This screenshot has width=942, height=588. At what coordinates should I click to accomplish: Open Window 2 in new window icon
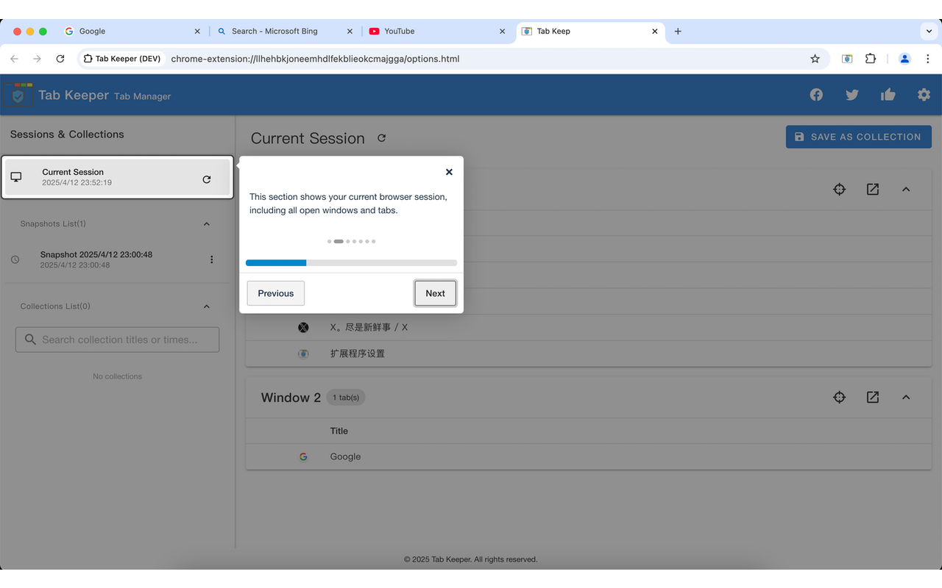(873, 398)
